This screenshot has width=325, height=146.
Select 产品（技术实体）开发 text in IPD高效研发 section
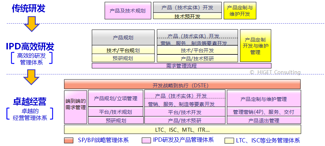click(x=193, y=36)
